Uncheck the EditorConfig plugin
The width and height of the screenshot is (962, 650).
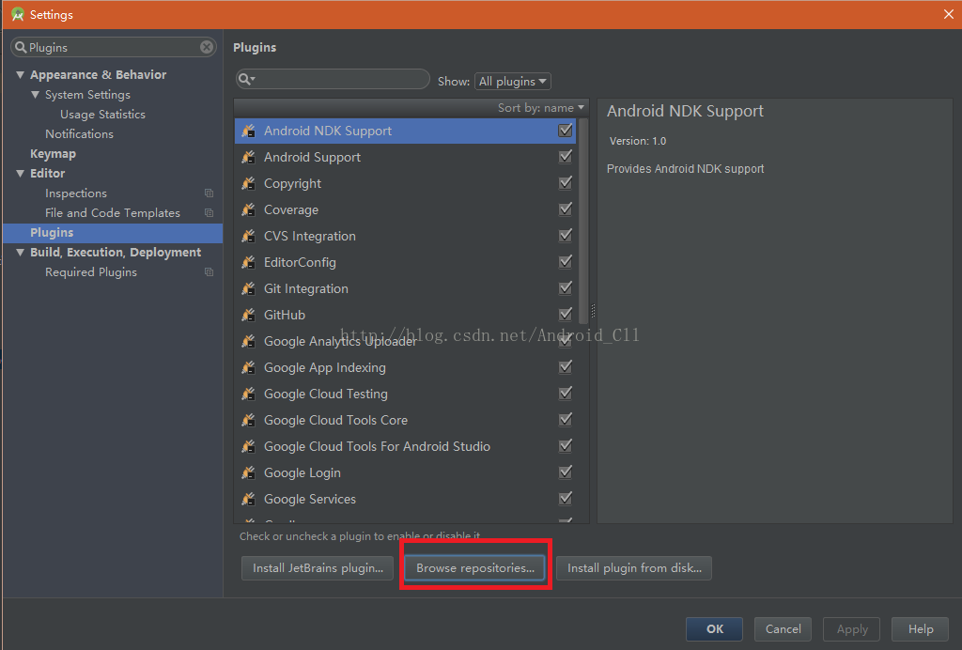565,262
